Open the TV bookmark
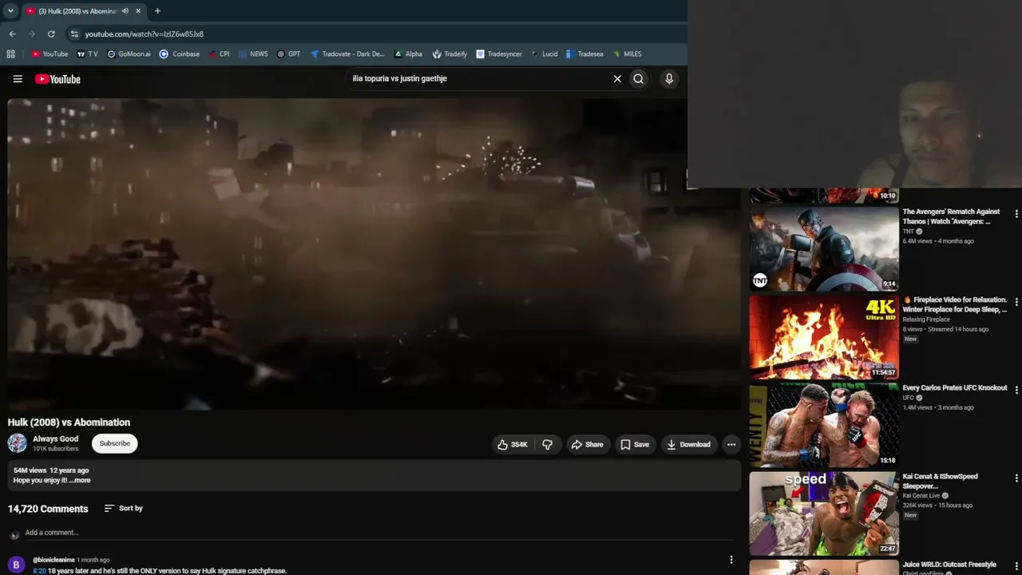Image resolution: width=1022 pixels, height=575 pixels. pyautogui.click(x=87, y=54)
